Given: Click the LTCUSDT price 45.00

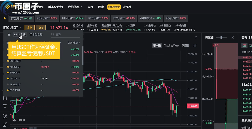Looking at the screenshot, I should point(44,78).
